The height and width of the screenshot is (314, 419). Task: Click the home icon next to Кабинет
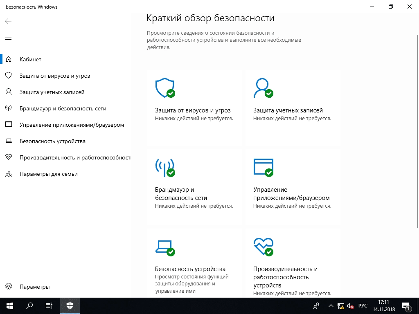point(9,59)
